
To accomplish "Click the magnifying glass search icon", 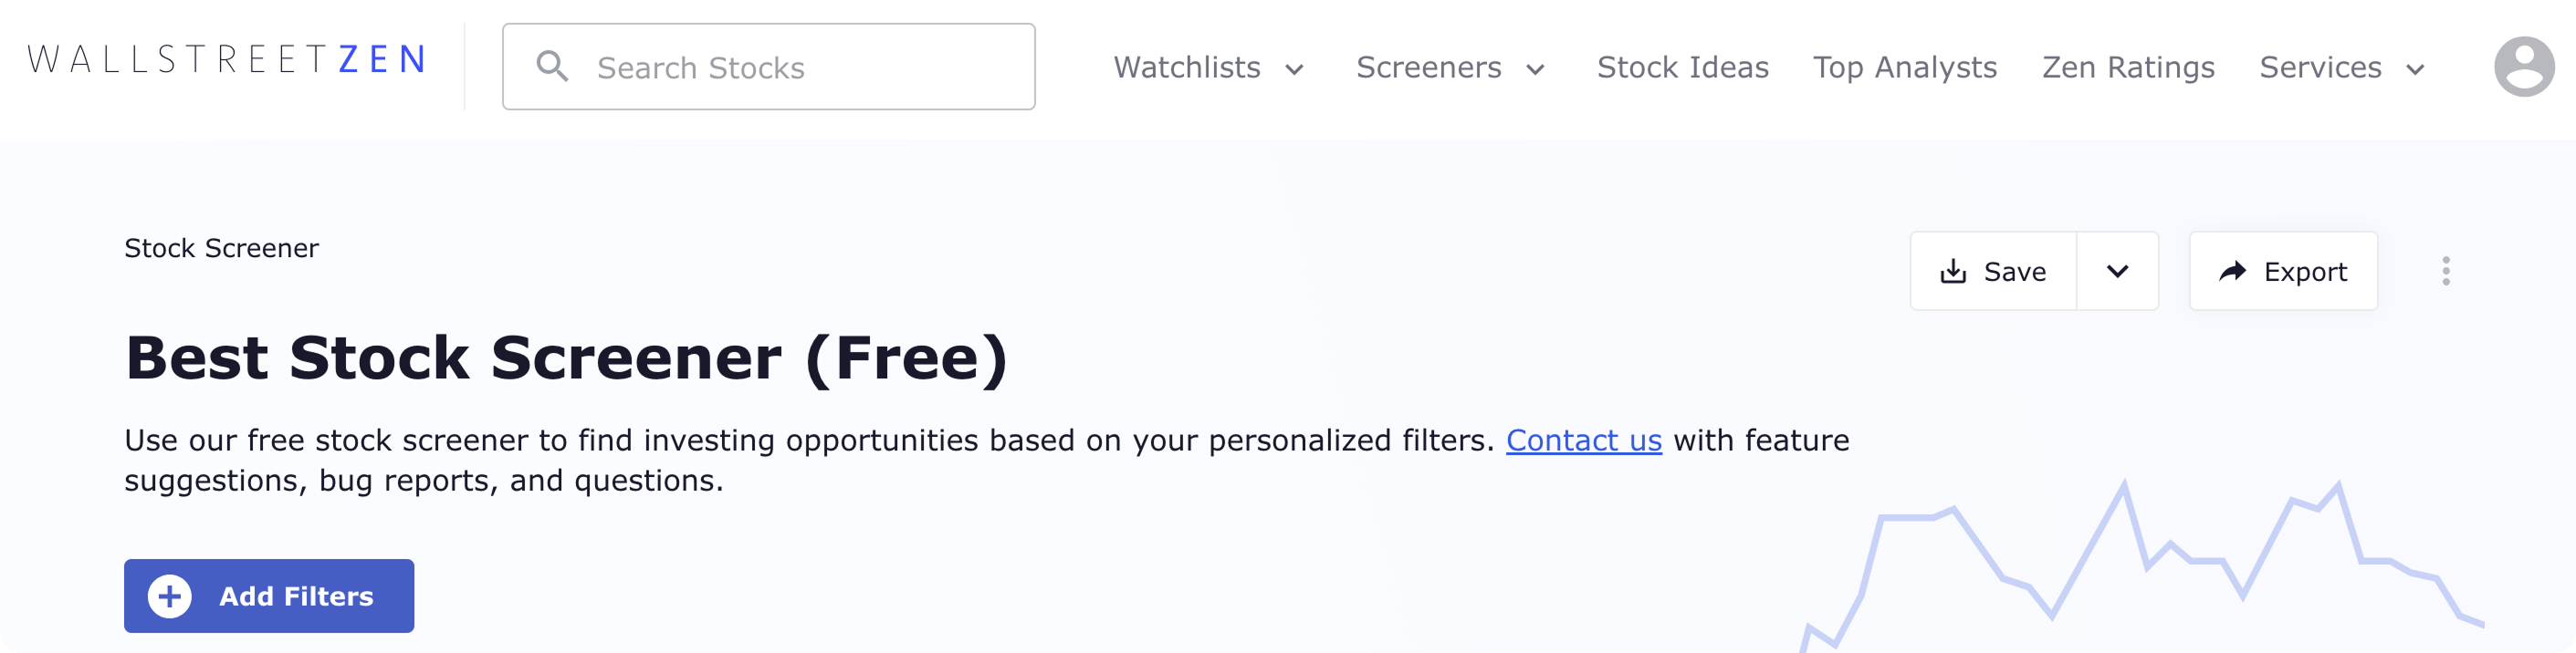I will pyautogui.click(x=552, y=67).
